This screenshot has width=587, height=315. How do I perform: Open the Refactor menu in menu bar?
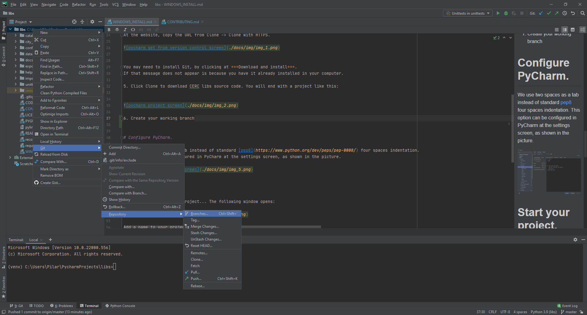(79, 4)
